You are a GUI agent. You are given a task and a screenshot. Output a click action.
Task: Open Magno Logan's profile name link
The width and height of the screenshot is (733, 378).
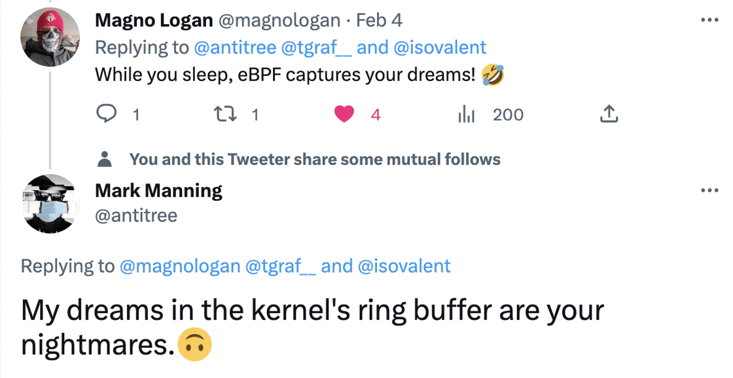tap(154, 20)
